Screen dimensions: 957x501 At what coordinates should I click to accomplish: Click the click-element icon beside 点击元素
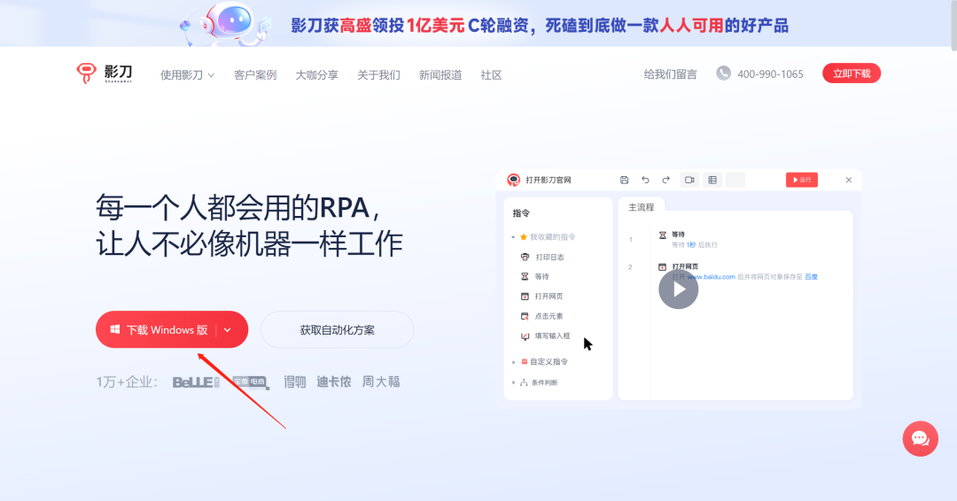coord(525,316)
